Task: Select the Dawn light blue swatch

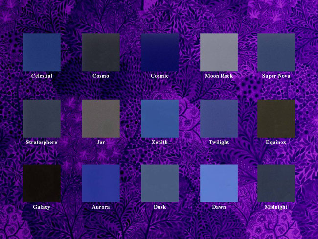Action: point(219,183)
